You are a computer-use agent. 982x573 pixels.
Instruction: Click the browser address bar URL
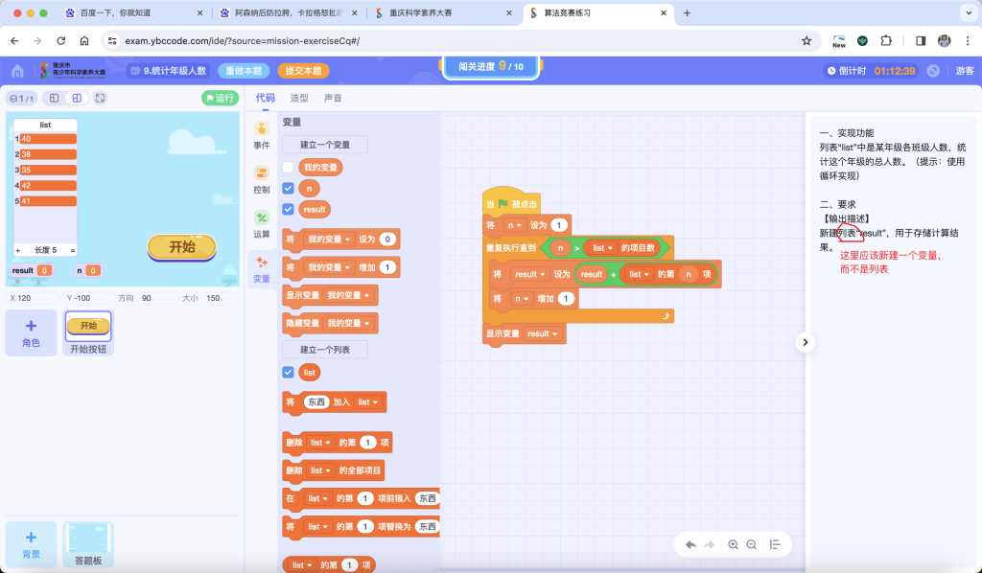coord(243,40)
